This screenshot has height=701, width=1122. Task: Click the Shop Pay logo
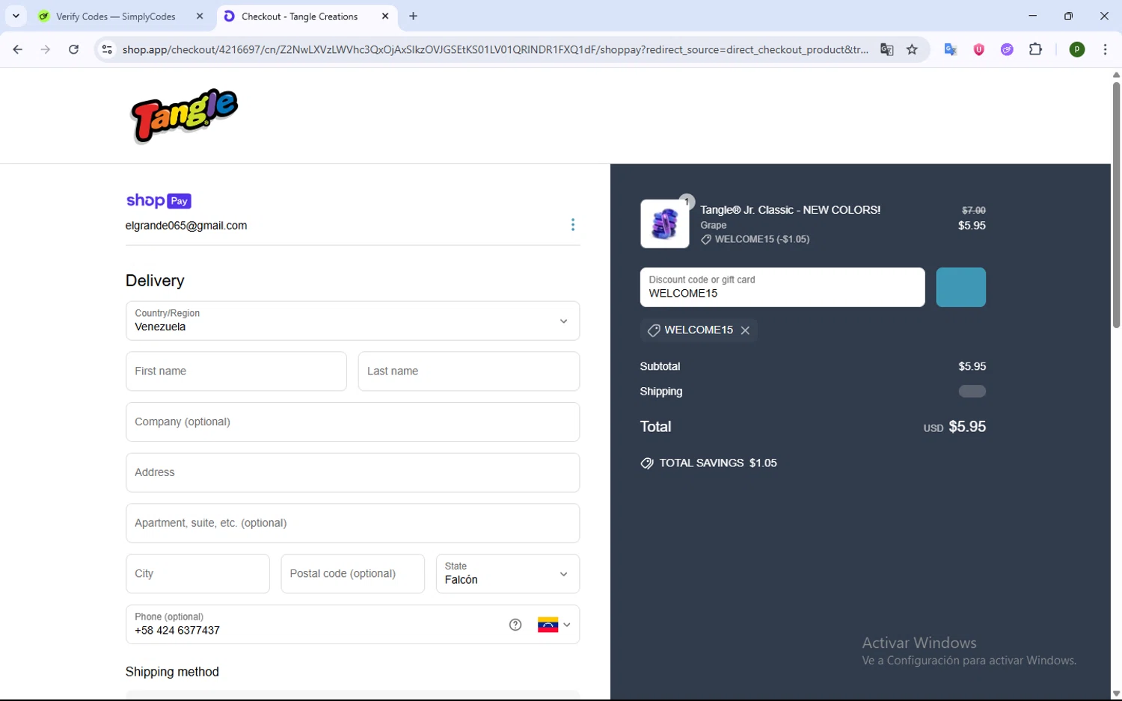coord(159,200)
